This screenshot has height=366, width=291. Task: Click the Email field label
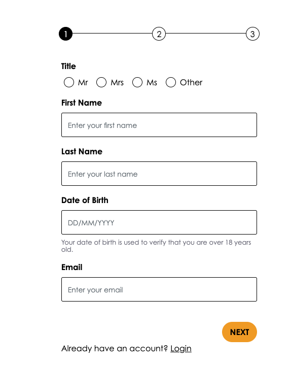point(72,267)
